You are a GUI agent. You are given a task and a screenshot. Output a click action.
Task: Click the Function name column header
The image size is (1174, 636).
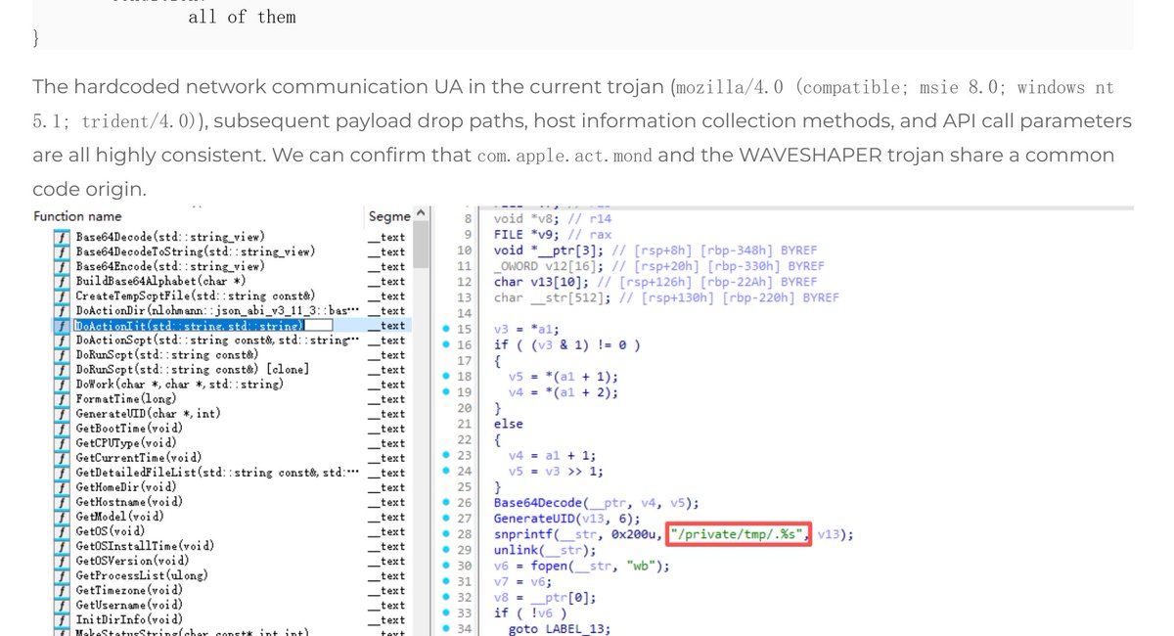(x=77, y=216)
